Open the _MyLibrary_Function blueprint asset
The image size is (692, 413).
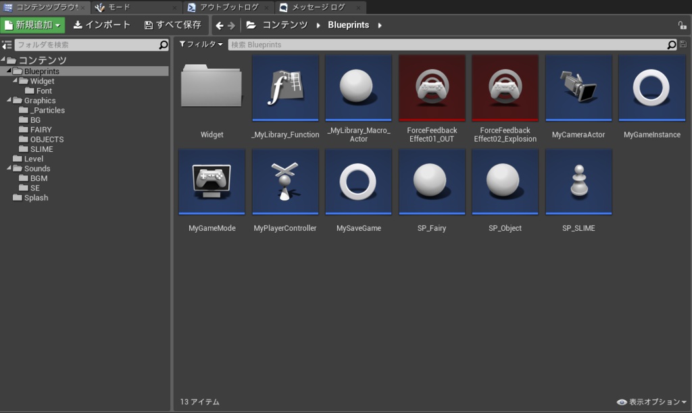pos(285,88)
